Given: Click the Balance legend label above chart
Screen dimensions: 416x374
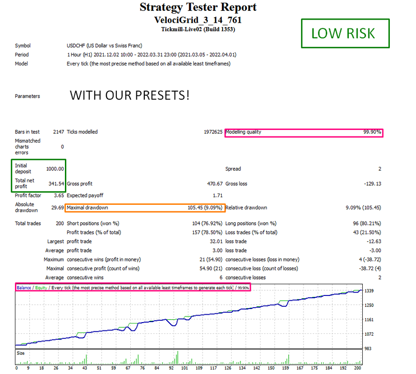Looking at the screenshot, I should (x=24, y=288).
